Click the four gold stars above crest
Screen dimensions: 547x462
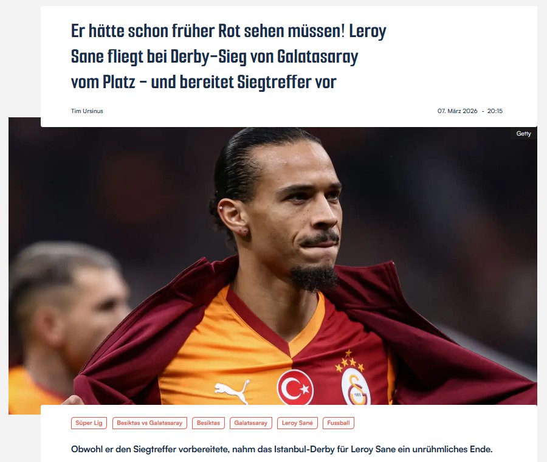pos(349,362)
